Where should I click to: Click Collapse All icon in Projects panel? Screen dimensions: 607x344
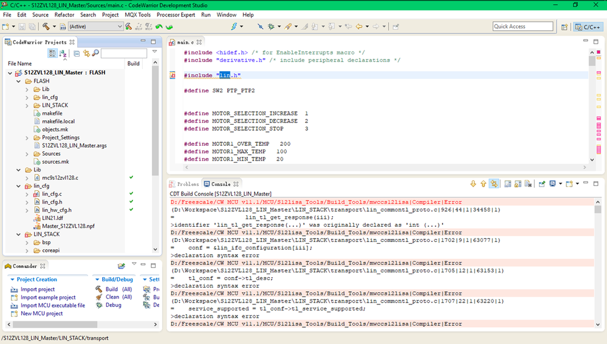coord(77,53)
